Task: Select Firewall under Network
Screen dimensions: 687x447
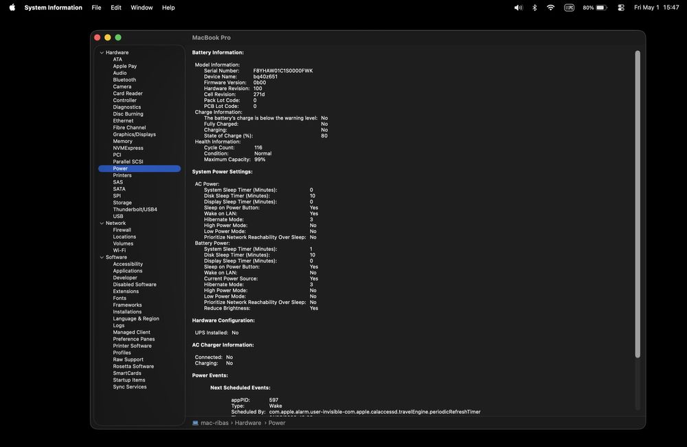Action: [x=122, y=230]
